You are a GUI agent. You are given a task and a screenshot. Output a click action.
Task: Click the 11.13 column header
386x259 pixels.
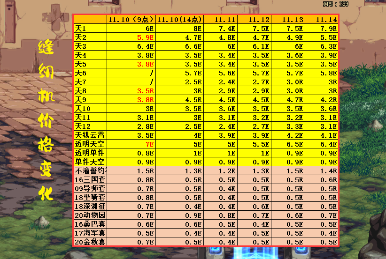(x=293, y=19)
